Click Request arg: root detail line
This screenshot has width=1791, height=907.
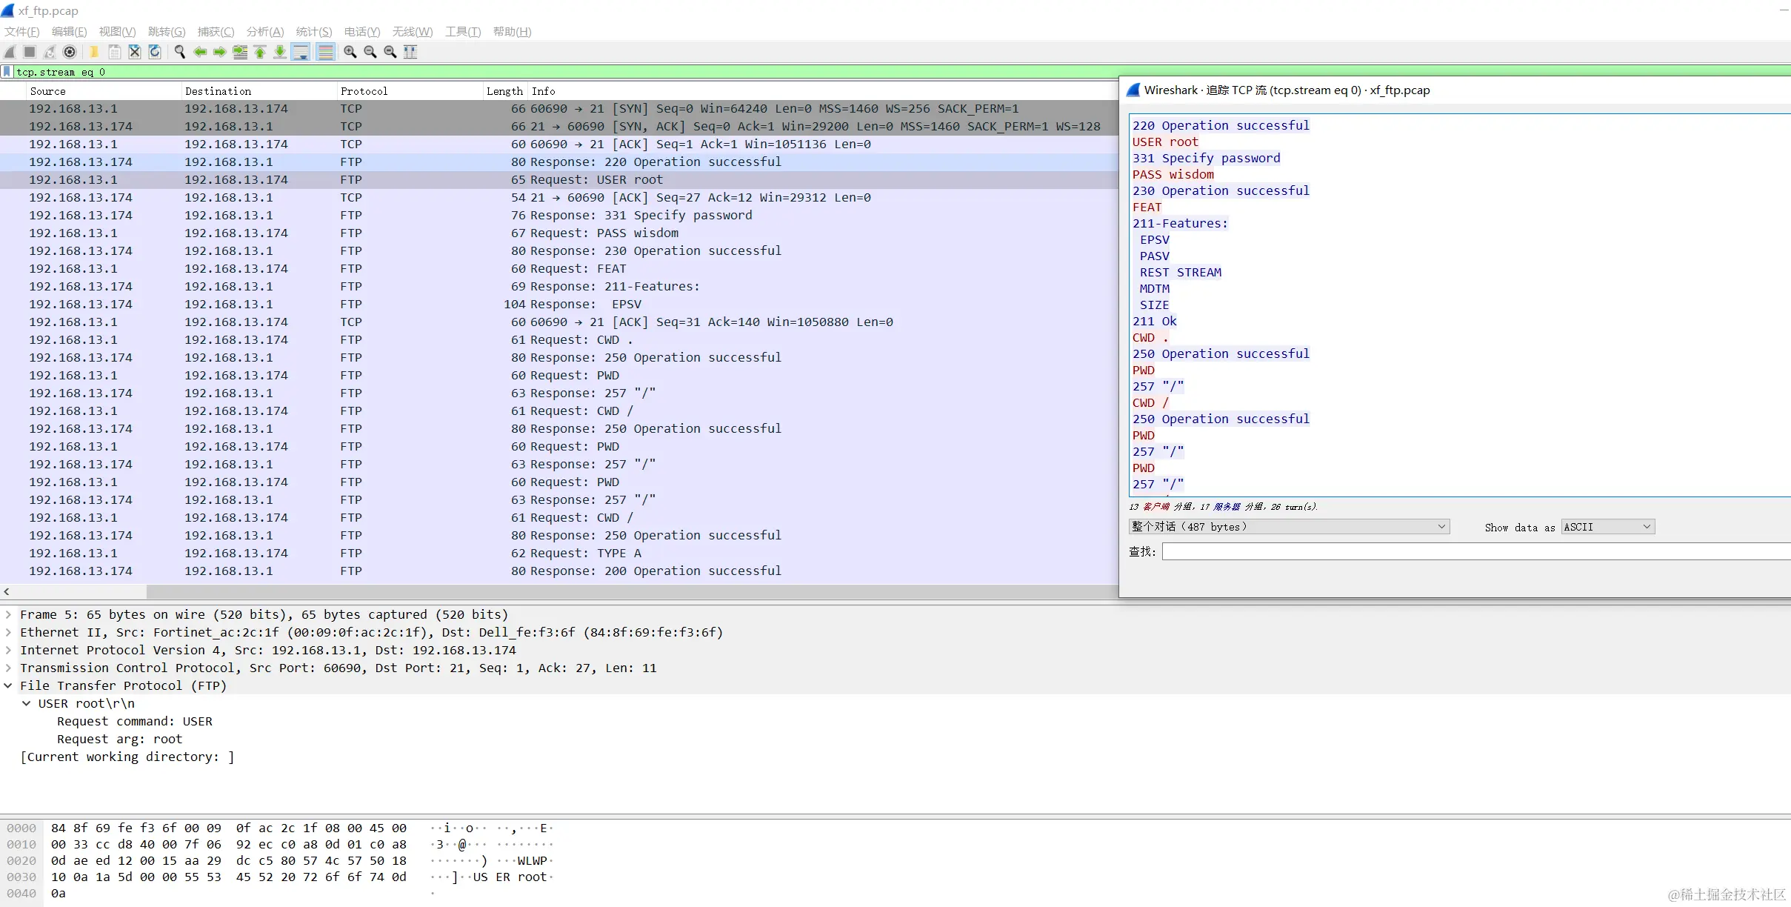click(x=119, y=739)
